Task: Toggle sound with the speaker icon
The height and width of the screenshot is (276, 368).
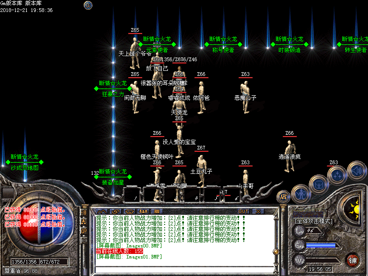Action: (x=356, y=171)
